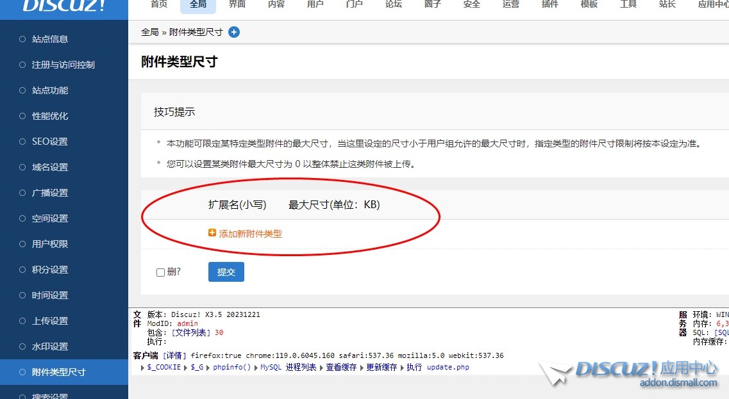
Task: Open SEO设置 in the sidebar
Action: coord(50,141)
